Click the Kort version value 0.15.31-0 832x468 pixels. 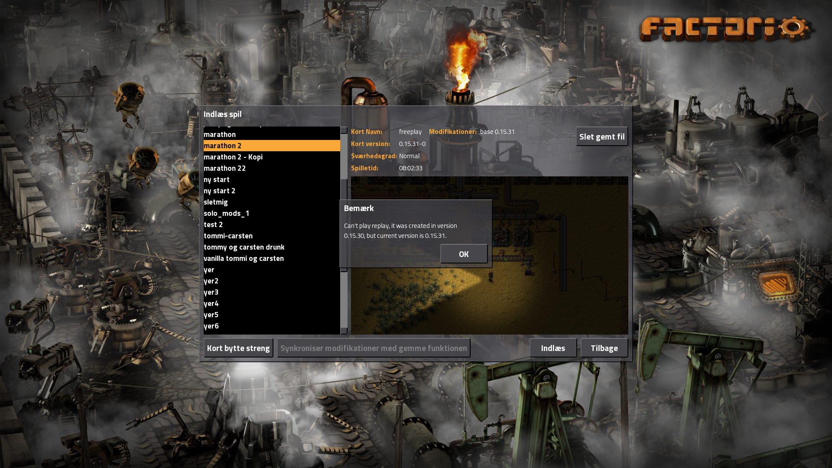[412, 144]
